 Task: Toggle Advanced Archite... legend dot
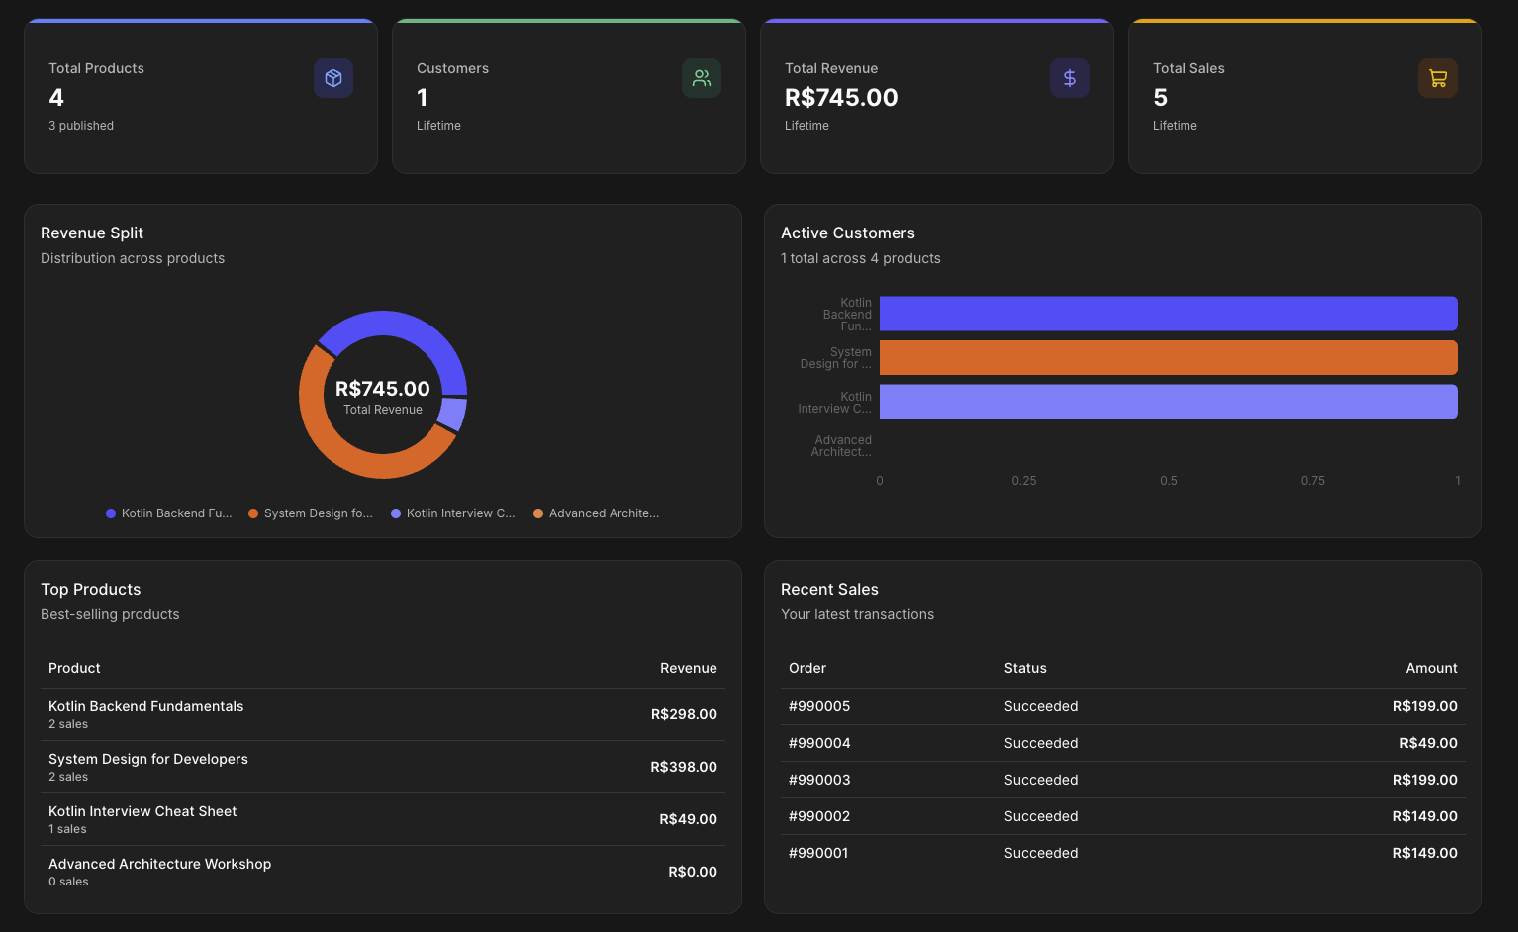538,513
